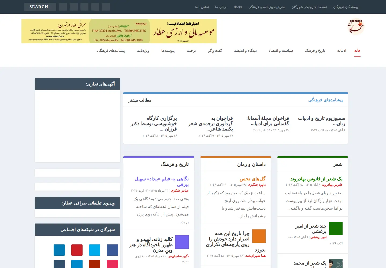Viewport: 386px width, 268px height.
Task: Click the SEARCH button in the top bar
Action: tap(40, 7)
